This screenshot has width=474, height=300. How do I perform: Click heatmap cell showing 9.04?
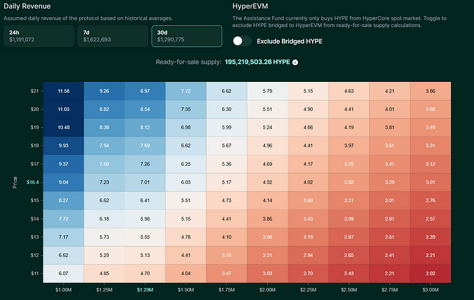[64, 182]
